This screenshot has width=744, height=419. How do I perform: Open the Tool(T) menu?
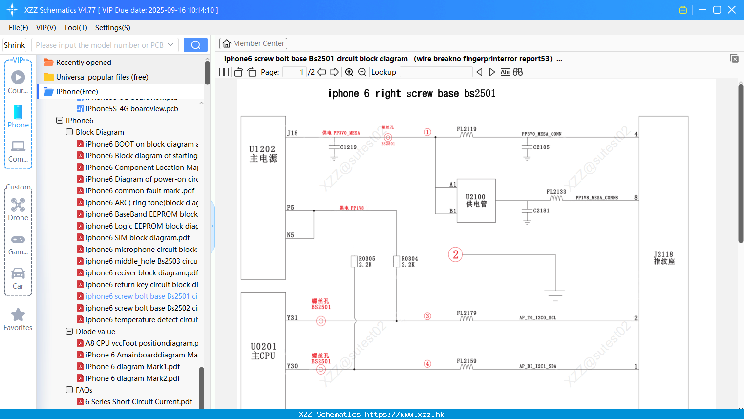76,28
